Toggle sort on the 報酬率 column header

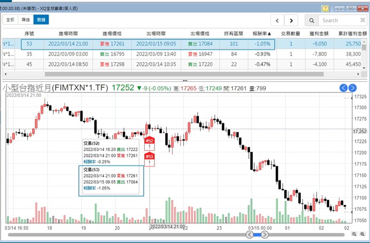pyautogui.click(x=262, y=34)
